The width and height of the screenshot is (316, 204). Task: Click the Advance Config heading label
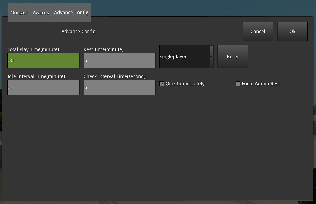78,31
